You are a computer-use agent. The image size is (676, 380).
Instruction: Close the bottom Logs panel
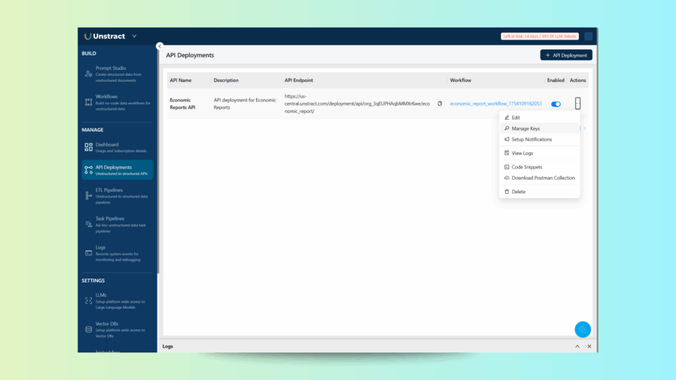pos(590,346)
